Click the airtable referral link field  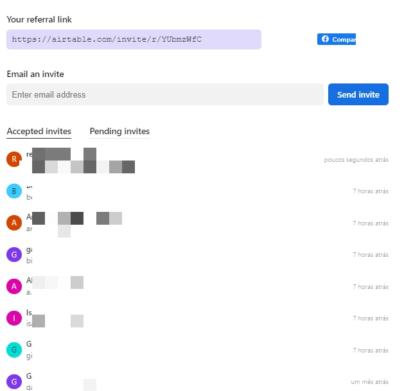click(x=134, y=39)
